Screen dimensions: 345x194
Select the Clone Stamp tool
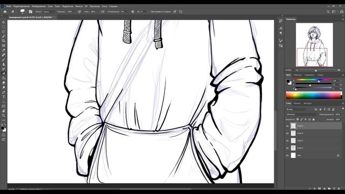(4, 64)
